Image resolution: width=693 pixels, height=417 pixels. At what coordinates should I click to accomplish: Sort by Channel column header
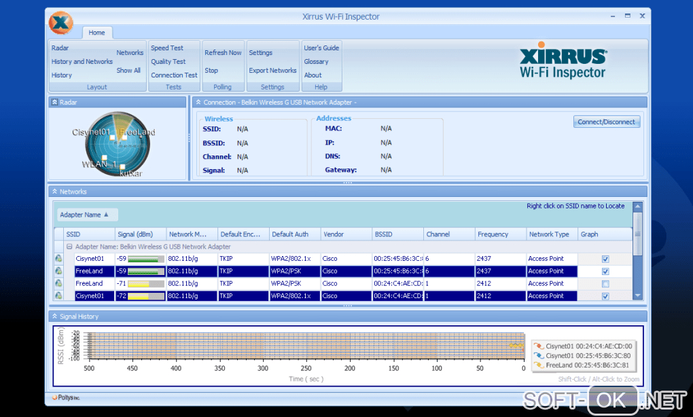tap(449, 234)
